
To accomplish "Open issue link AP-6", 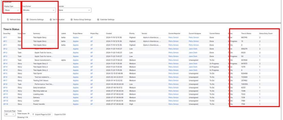I will coord(5,77).
